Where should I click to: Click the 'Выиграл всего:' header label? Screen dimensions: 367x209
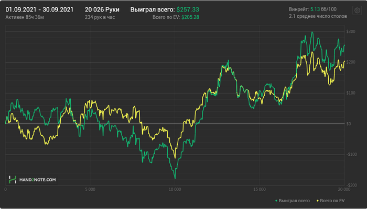point(153,9)
